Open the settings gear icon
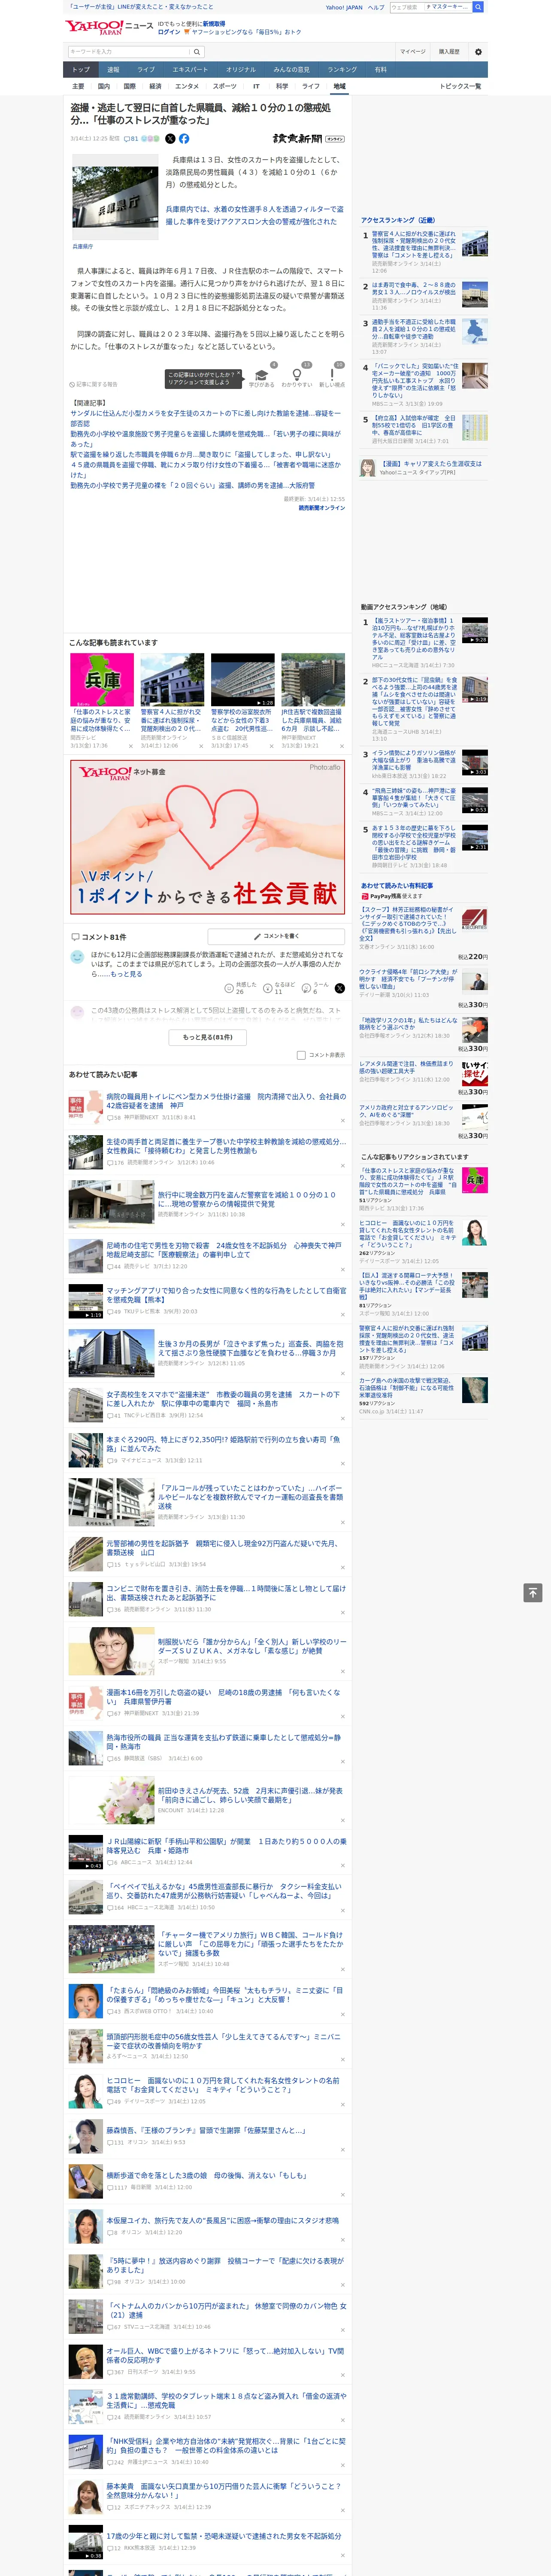551x2576 pixels. 478,51
